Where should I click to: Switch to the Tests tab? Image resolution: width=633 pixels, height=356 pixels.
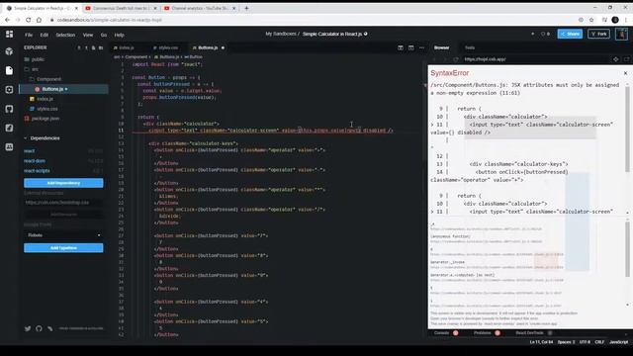click(470, 47)
